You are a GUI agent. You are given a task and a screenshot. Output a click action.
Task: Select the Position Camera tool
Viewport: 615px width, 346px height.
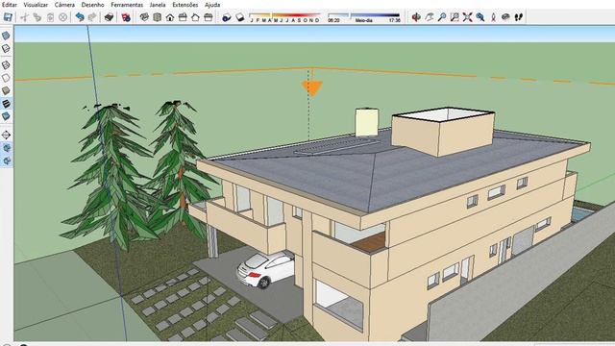click(493, 17)
